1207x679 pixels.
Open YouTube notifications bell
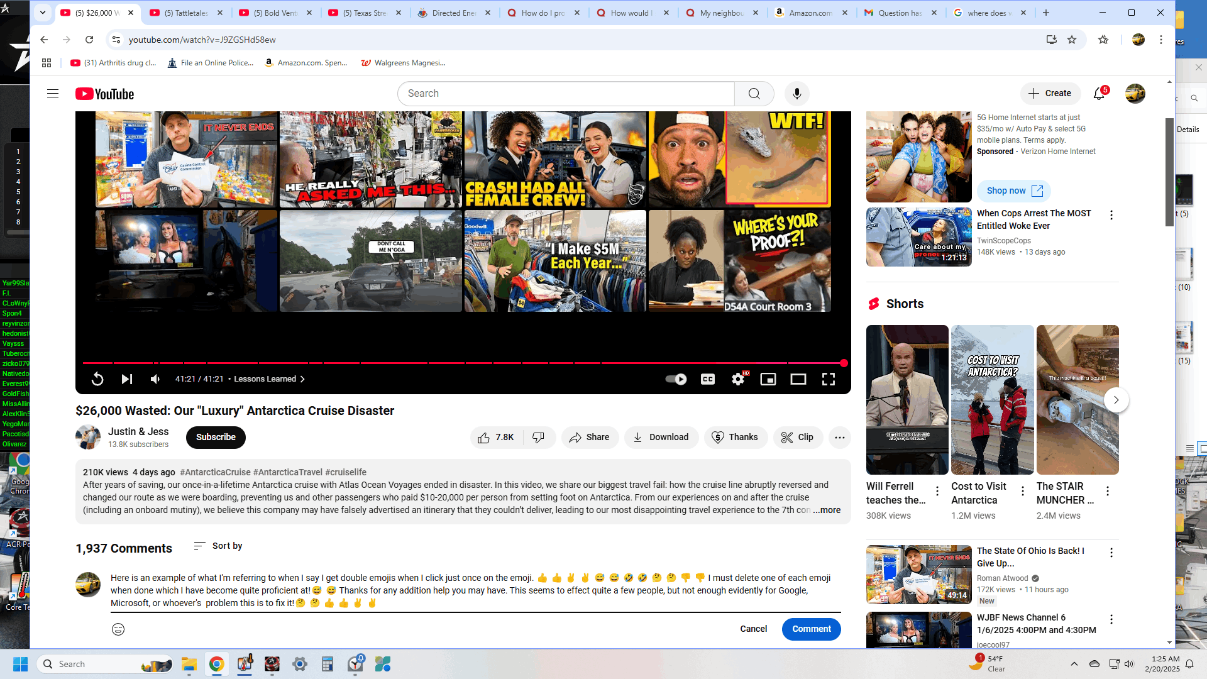(x=1099, y=94)
